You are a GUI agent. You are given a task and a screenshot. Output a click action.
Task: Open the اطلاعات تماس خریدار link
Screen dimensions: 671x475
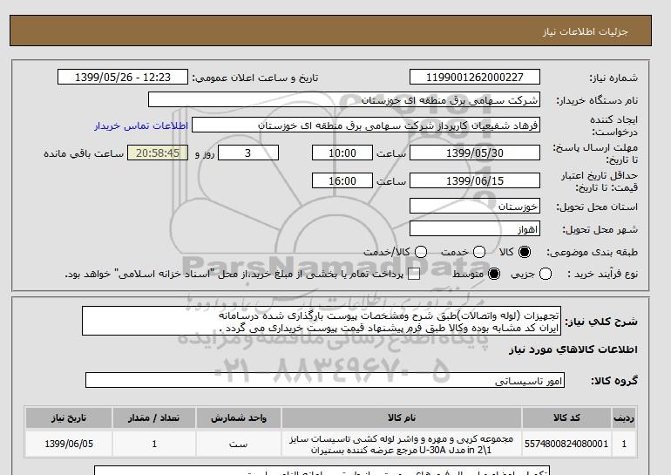[x=141, y=126]
